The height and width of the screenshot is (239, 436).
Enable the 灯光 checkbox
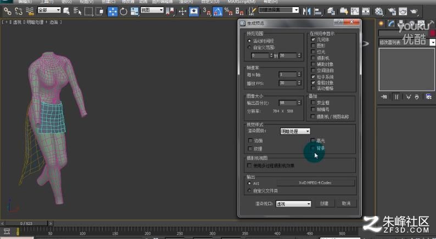313,52
